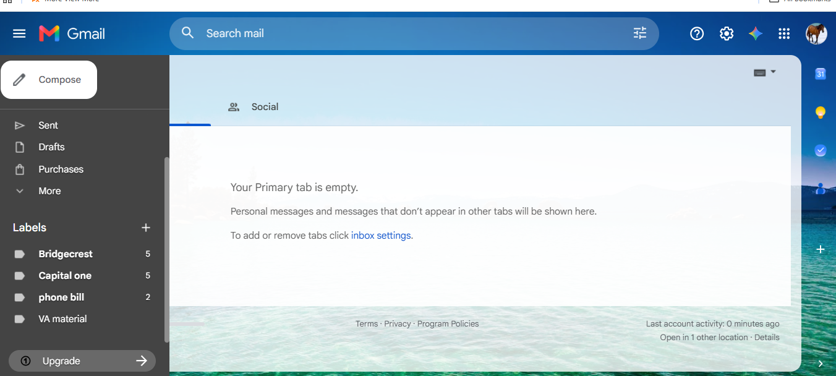
Task: Click Drafts document icon
Action: click(20, 147)
